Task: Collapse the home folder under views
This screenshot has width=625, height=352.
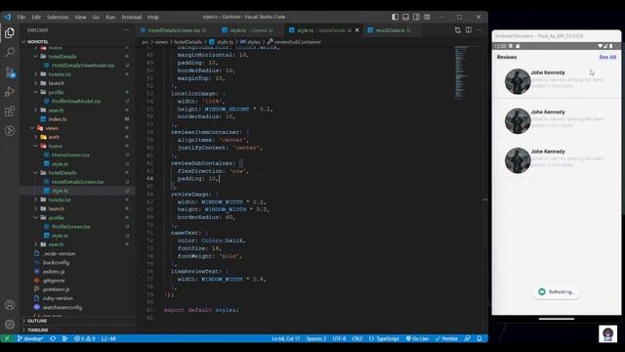Action: (x=55, y=146)
